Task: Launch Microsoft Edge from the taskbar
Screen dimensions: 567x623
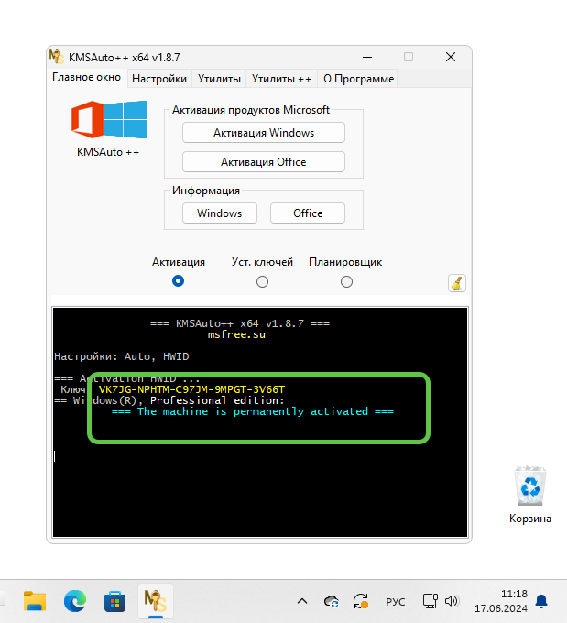Action: coord(75,601)
